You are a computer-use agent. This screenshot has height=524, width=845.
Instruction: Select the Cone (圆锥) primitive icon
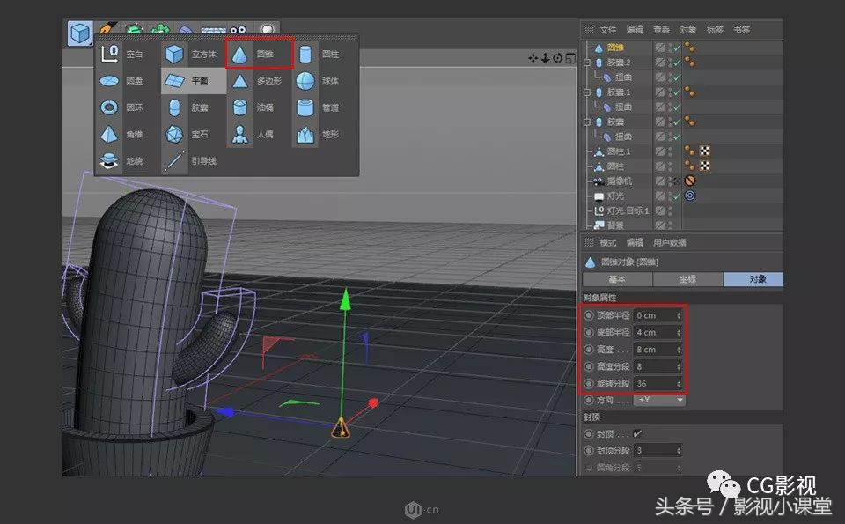[240, 54]
